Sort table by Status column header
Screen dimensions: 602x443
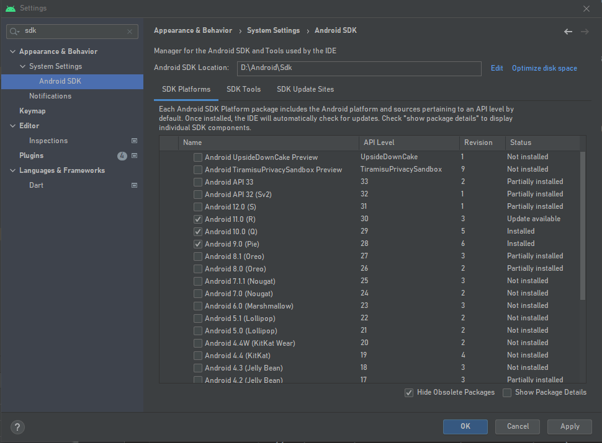(542, 143)
